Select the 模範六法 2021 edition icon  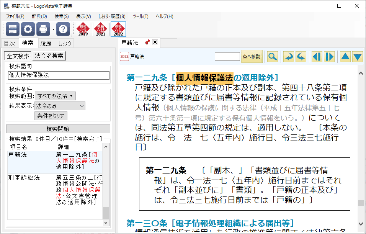click(100, 29)
